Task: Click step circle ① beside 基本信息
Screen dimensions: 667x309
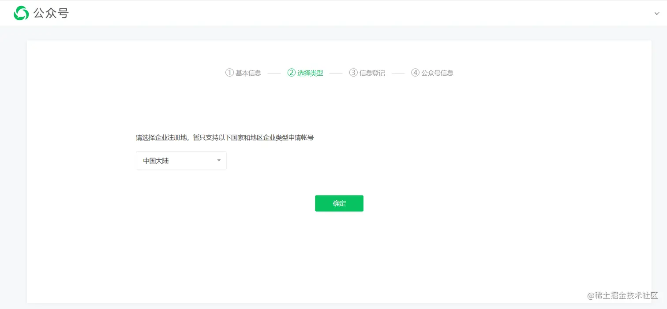Action: [x=229, y=73]
